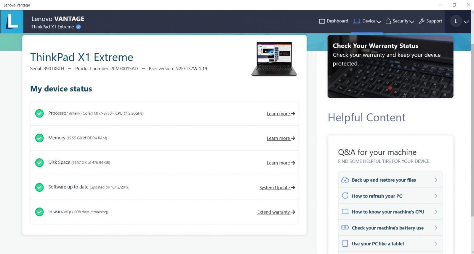This screenshot has height=254, width=474.
Task: Click the Security padlock icon
Action: (388, 21)
